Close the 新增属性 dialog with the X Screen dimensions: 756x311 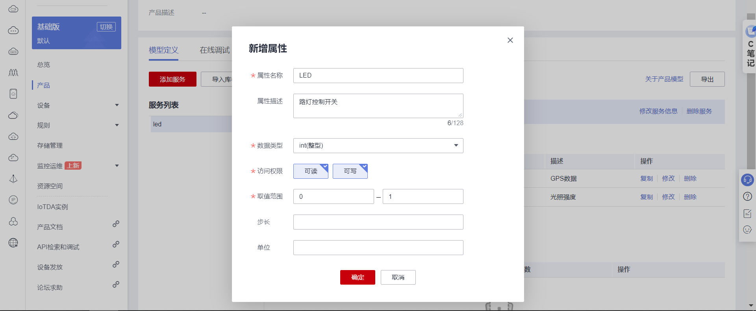[510, 40]
